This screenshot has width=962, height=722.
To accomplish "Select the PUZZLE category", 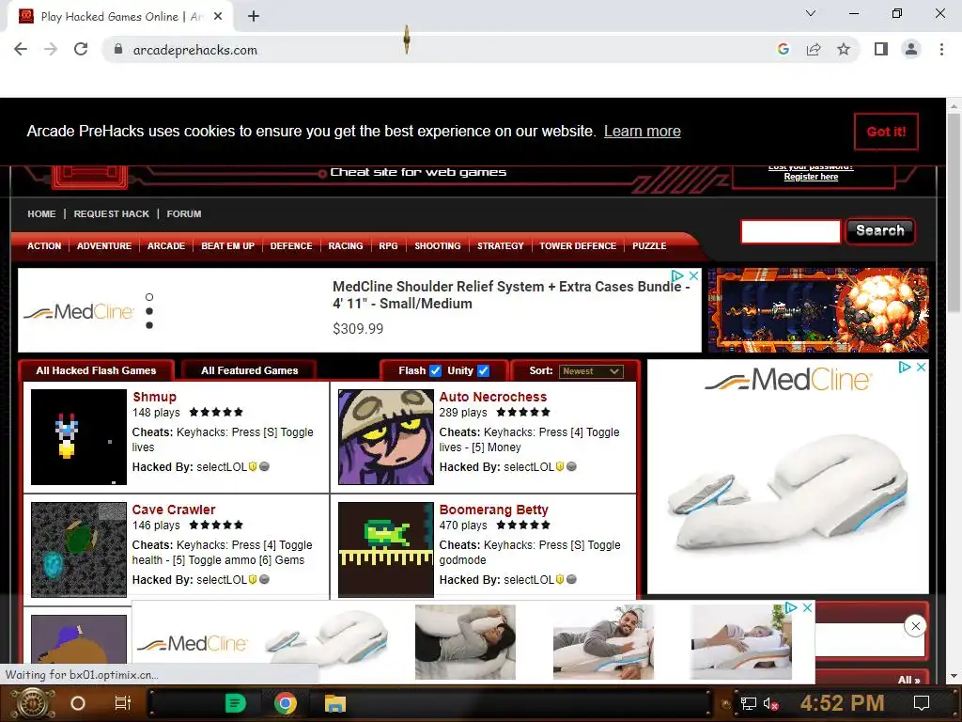I will click(x=649, y=246).
